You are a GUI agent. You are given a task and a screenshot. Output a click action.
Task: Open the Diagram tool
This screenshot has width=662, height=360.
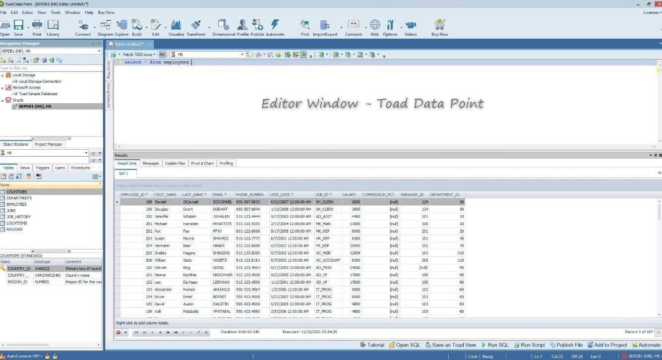(x=105, y=27)
